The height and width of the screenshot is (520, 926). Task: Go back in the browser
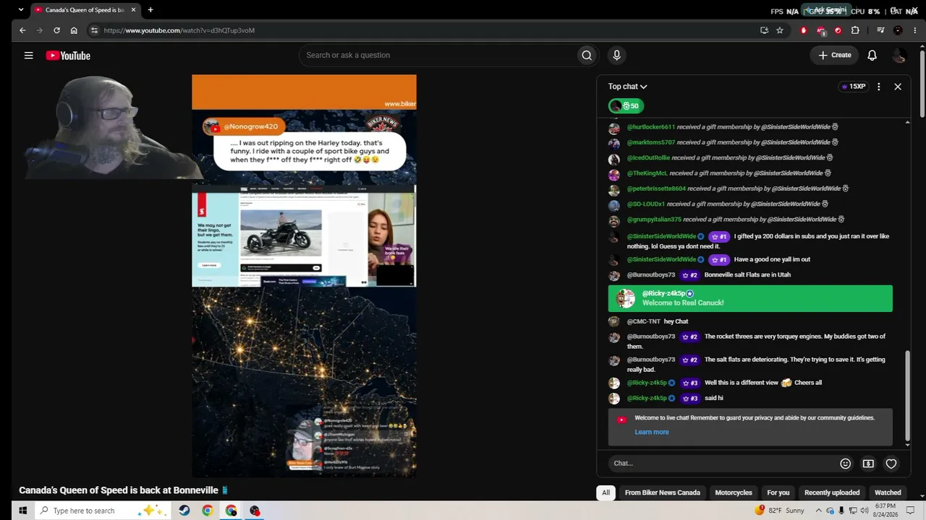pos(22,30)
